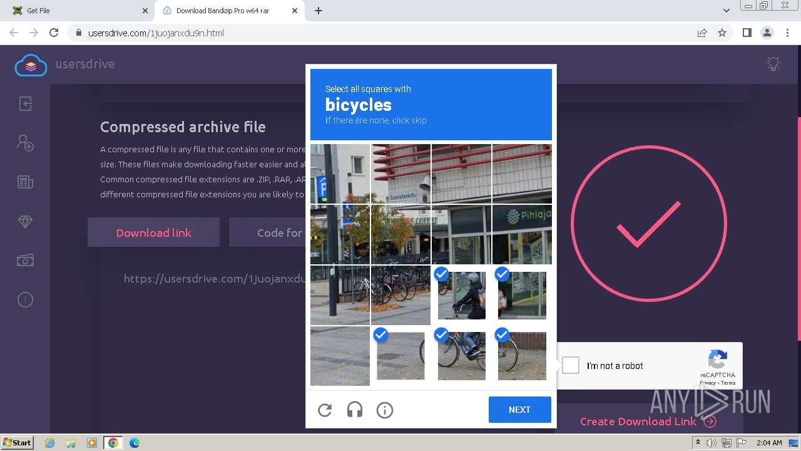
Task: Select the Pihlaja storefront sign tile
Action: (x=522, y=234)
